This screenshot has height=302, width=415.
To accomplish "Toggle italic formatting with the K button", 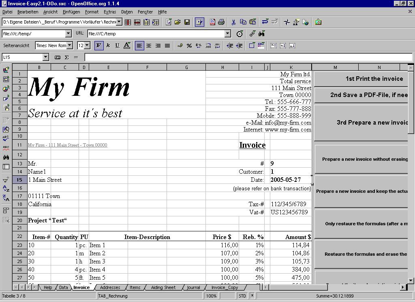I will point(108,45).
